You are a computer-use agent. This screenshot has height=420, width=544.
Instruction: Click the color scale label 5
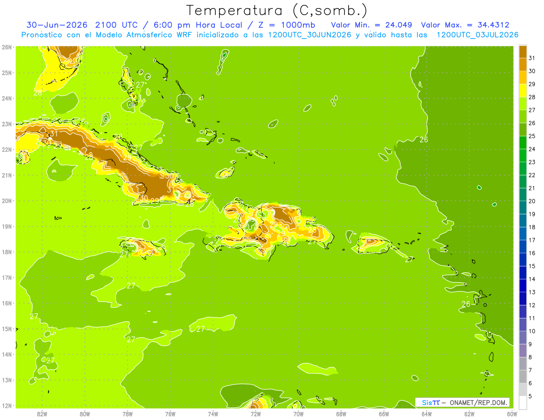pos(530,396)
